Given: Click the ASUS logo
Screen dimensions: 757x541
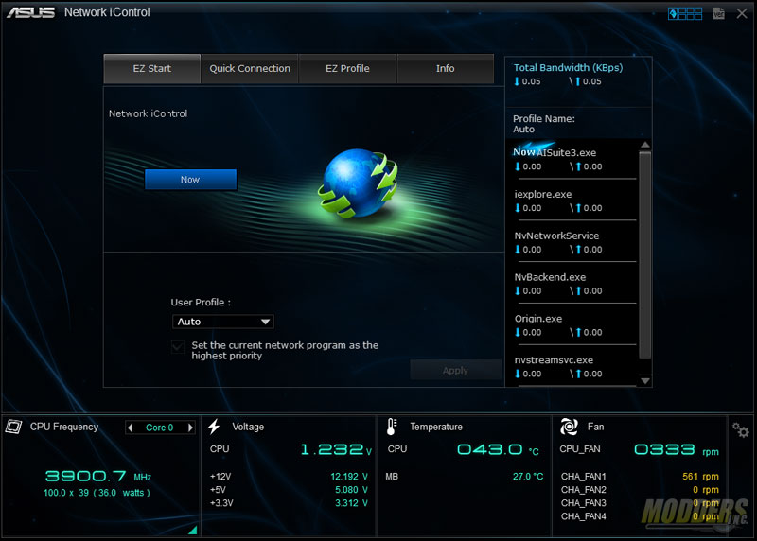Looking at the screenshot, I should (x=30, y=12).
